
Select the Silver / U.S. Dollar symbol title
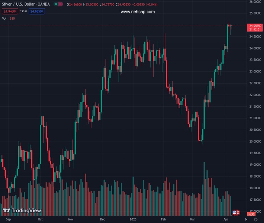26,4
